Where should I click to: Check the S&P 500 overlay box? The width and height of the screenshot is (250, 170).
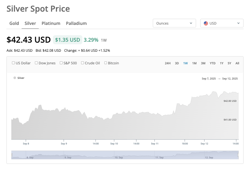(61, 63)
